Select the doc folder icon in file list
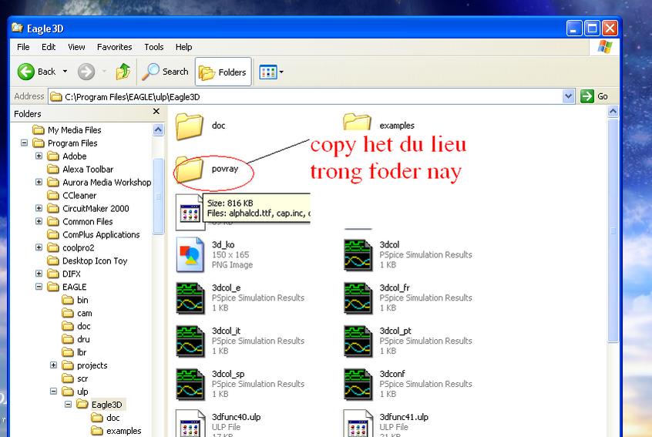The width and height of the screenshot is (652, 437). (189, 126)
